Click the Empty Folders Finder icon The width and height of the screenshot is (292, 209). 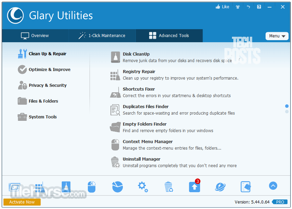[x=115, y=127]
